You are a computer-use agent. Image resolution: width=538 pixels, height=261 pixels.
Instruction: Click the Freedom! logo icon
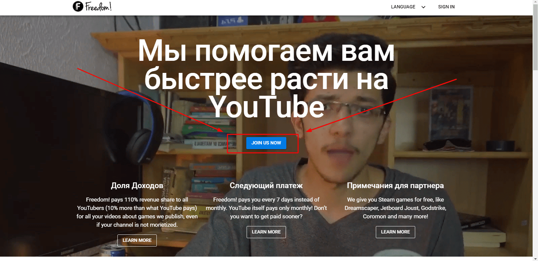tap(78, 6)
